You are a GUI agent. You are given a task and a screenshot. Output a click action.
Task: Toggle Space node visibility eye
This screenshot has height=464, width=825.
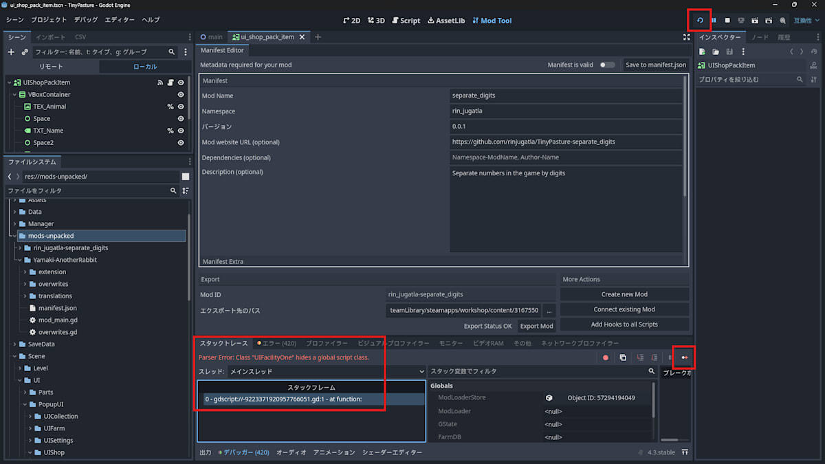point(181,118)
